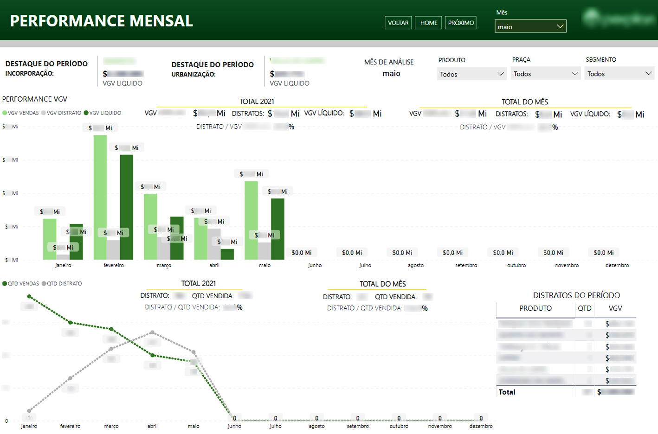Click the agosto label on the VGV bar chart

pyautogui.click(x=416, y=265)
